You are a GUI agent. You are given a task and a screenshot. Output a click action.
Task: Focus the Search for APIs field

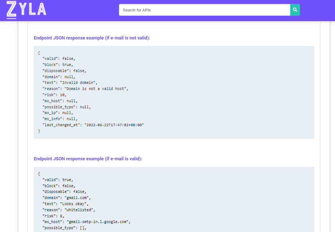[205, 10]
